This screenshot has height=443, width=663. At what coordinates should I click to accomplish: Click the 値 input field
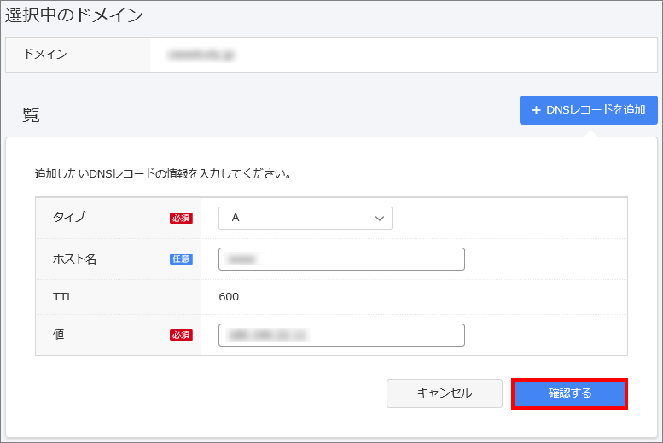click(341, 335)
